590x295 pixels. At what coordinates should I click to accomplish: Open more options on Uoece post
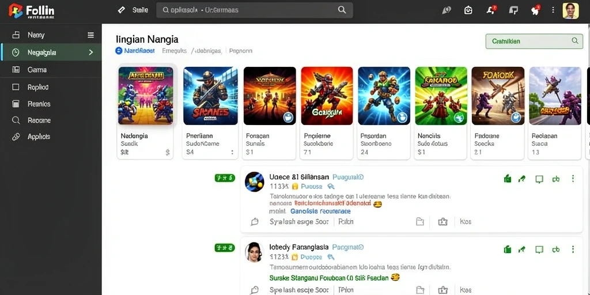573,179
